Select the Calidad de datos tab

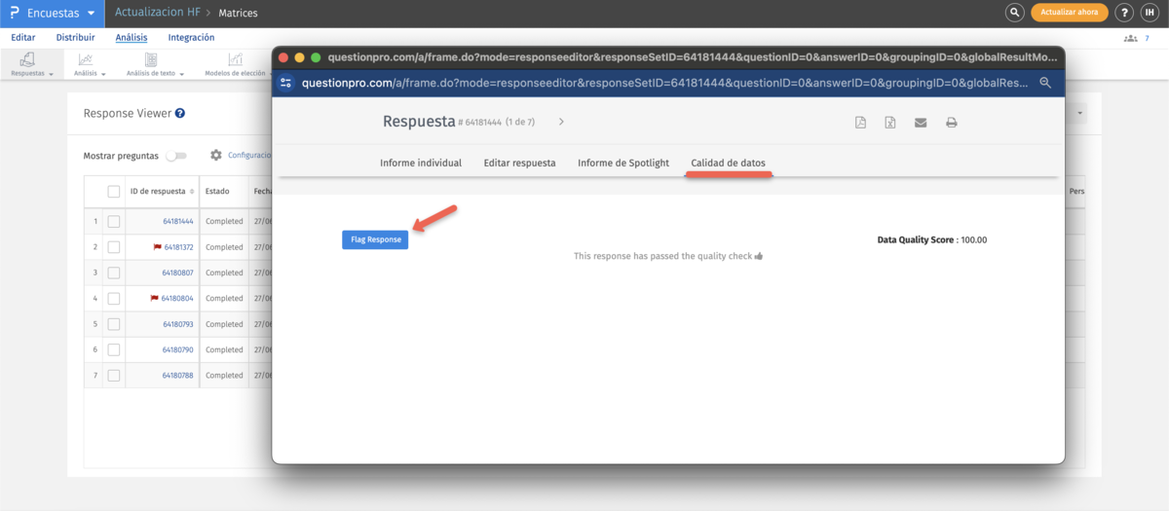(728, 164)
